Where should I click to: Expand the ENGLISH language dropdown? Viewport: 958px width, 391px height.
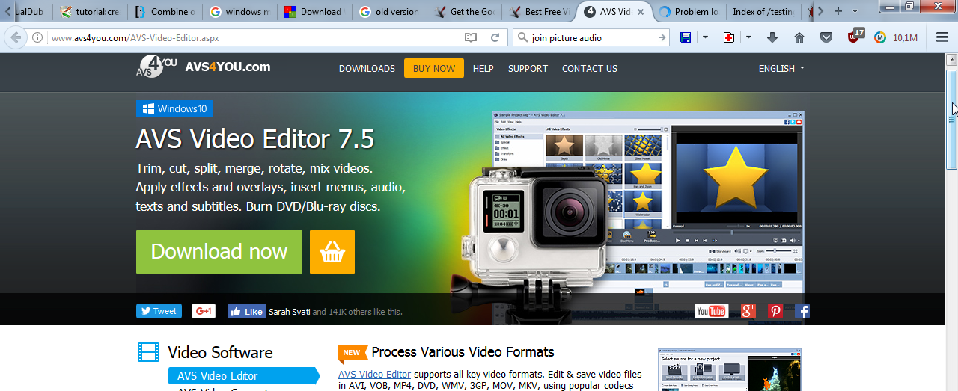[781, 68]
